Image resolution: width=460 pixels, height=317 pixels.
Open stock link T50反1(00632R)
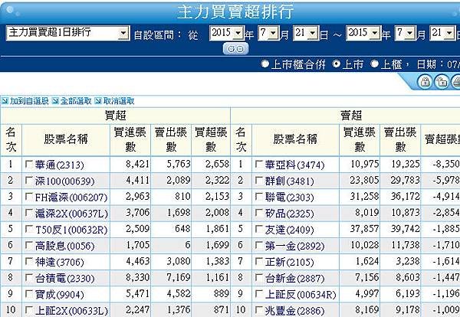[x=71, y=230]
